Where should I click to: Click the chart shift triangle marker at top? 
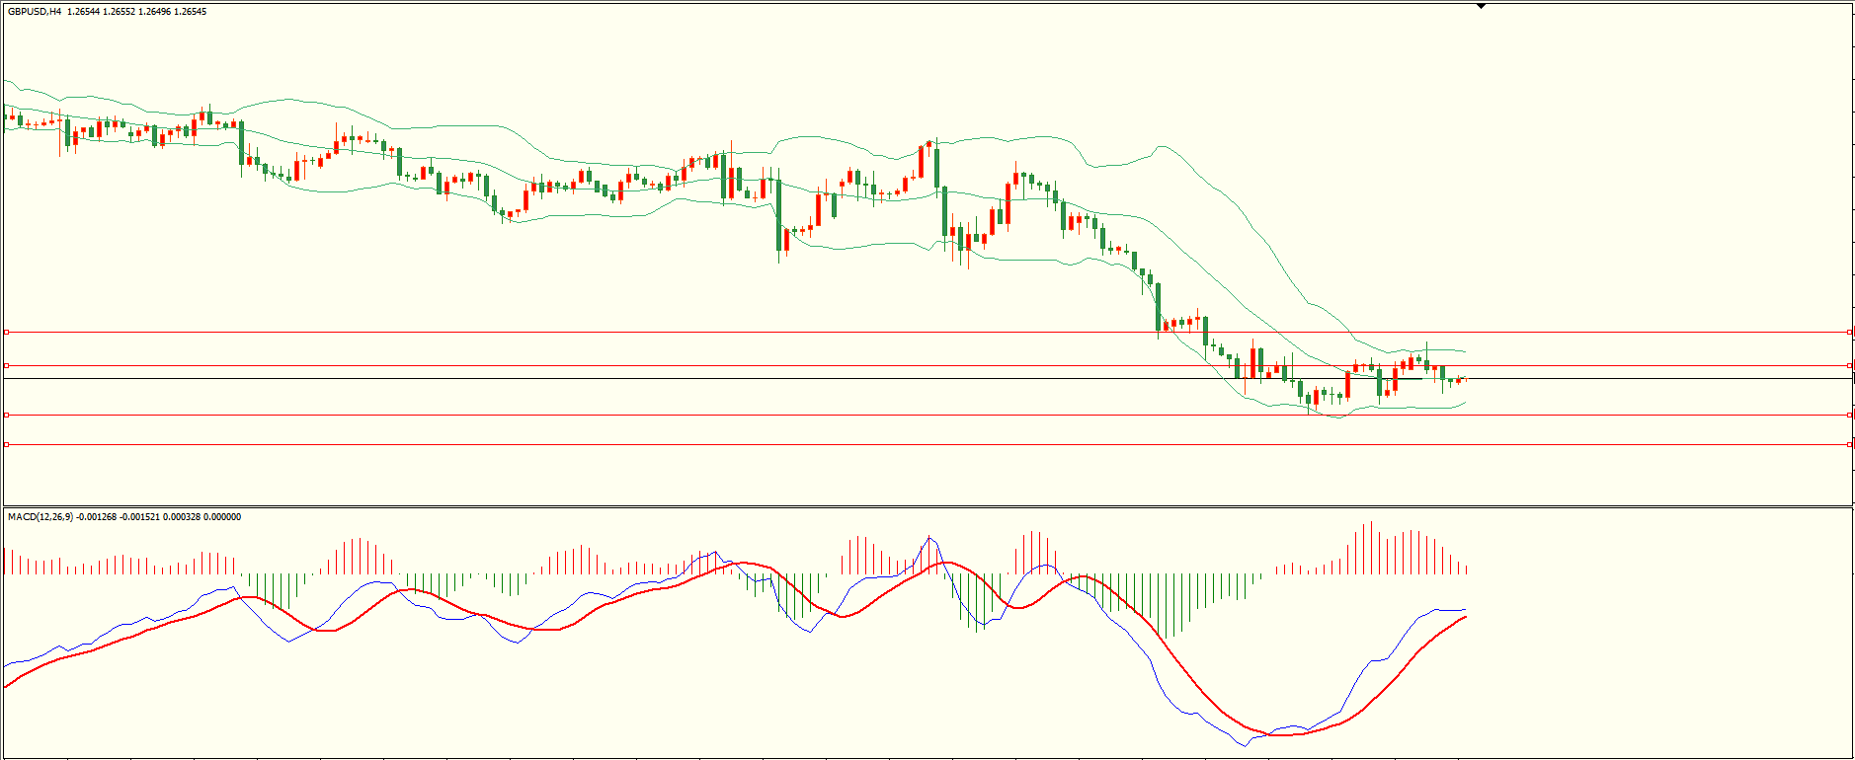click(x=1481, y=6)
